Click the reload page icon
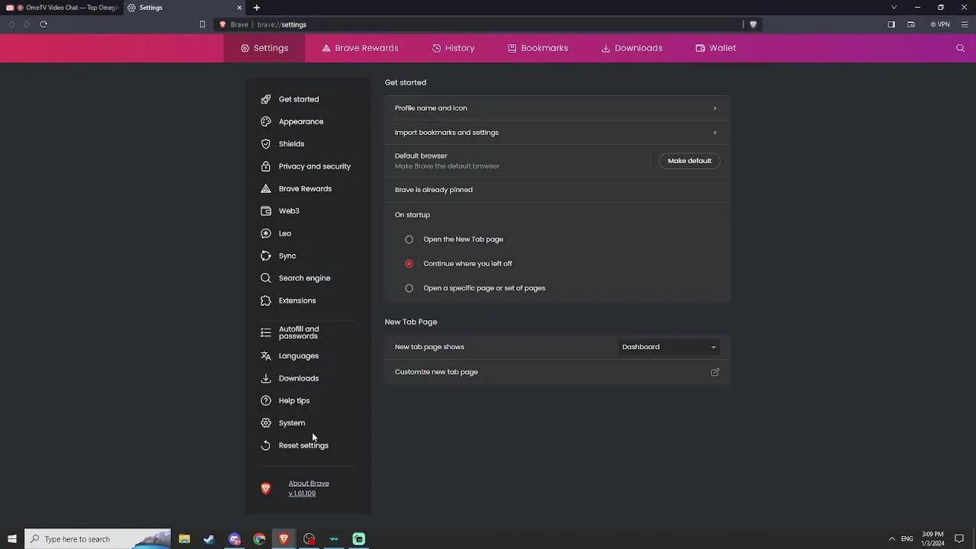976x549 pixels. coord(43,24)
